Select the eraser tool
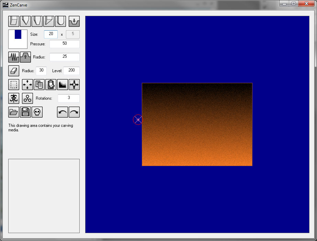317x241 pixels. tap(14, 71)
